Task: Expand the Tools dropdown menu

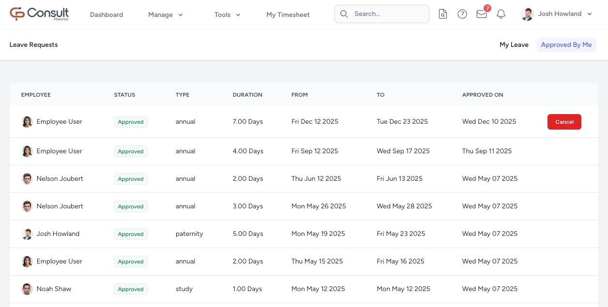Action: point(228,15)
